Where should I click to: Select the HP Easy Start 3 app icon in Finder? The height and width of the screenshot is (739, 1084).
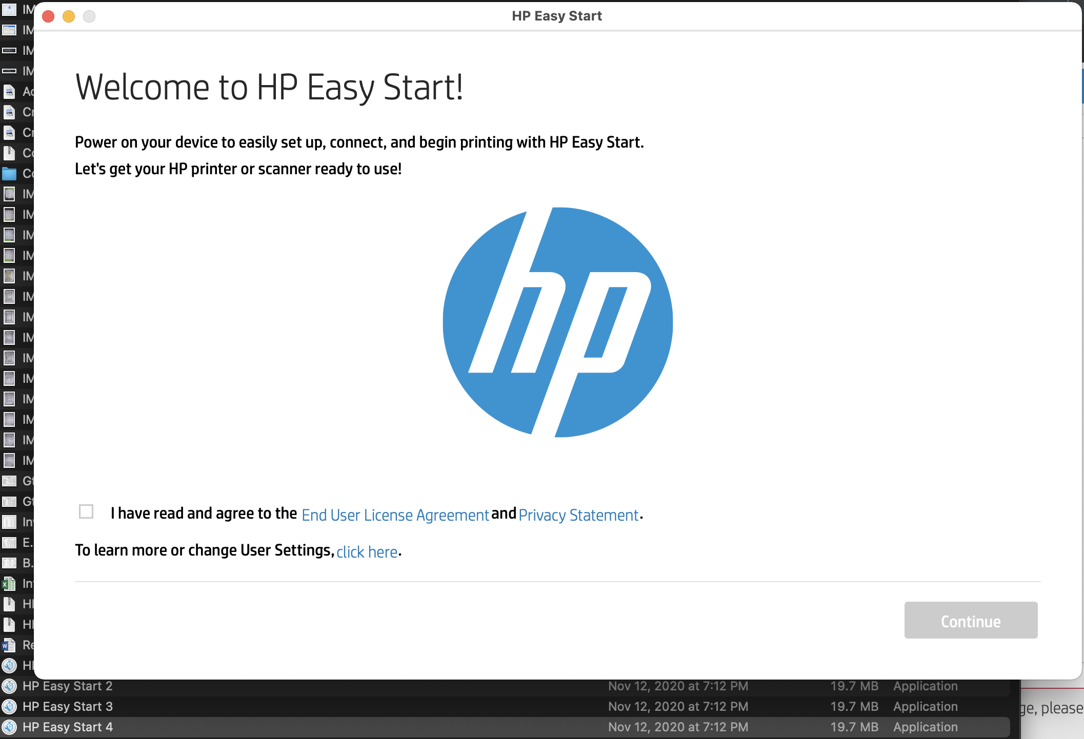tap(9, 707)
